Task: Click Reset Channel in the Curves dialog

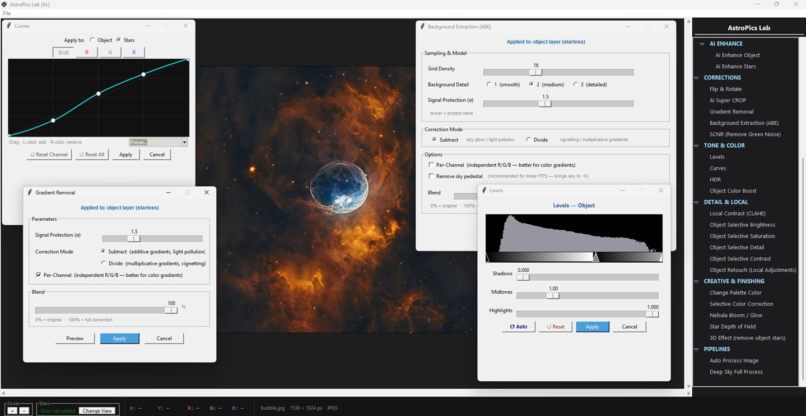Action: click(x=49, y=154)
